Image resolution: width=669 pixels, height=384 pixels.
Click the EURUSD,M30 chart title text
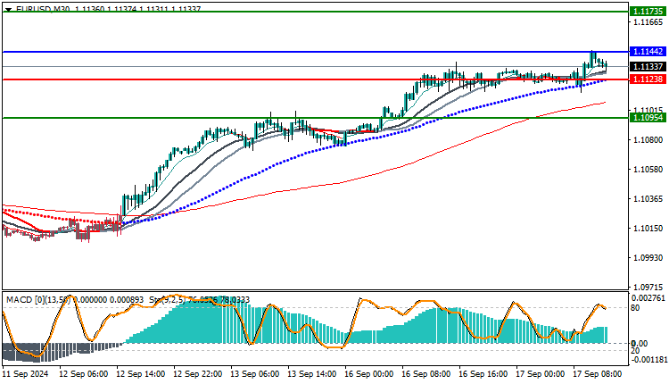coord(43,9)
